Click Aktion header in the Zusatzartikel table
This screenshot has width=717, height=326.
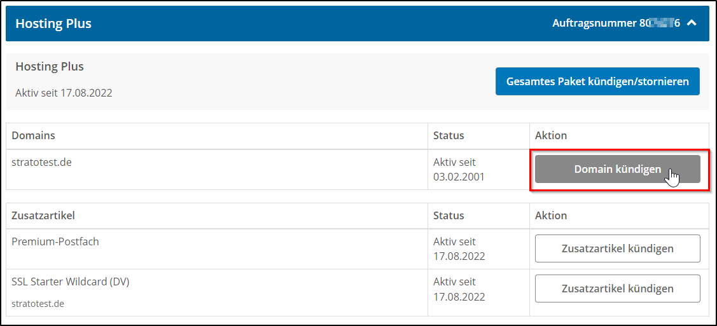tap(551, 215)
